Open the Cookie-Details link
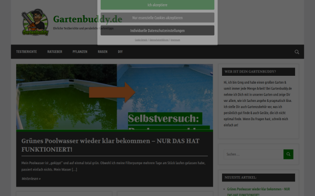 [141, 40]
